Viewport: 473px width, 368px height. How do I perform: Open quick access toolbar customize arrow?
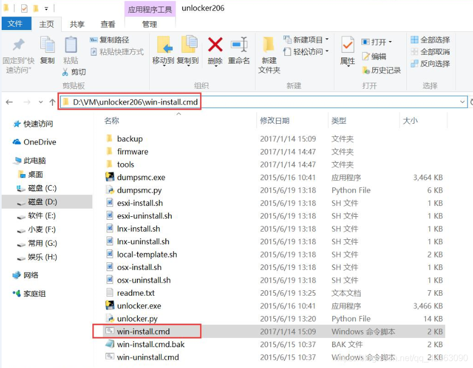pyautogui.click(x=46, y=9)
